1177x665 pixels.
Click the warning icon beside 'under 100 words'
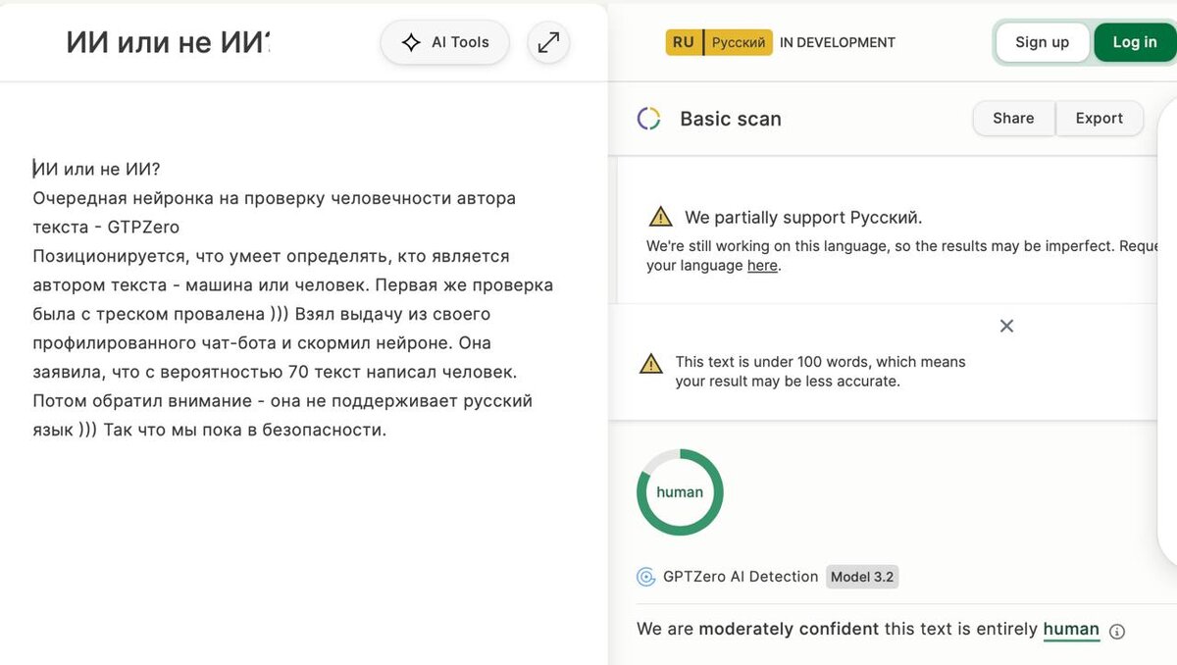(651, 364)
